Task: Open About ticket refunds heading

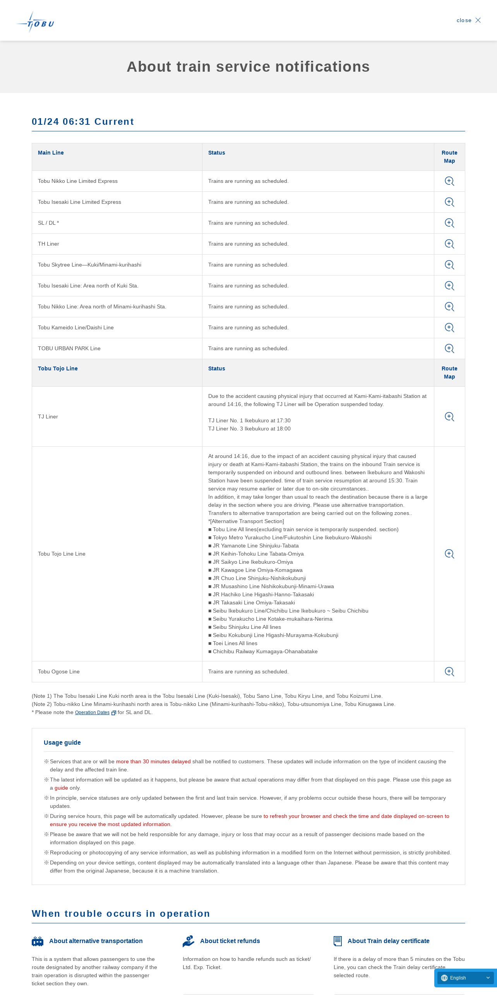Action: [x=230, y=941]
